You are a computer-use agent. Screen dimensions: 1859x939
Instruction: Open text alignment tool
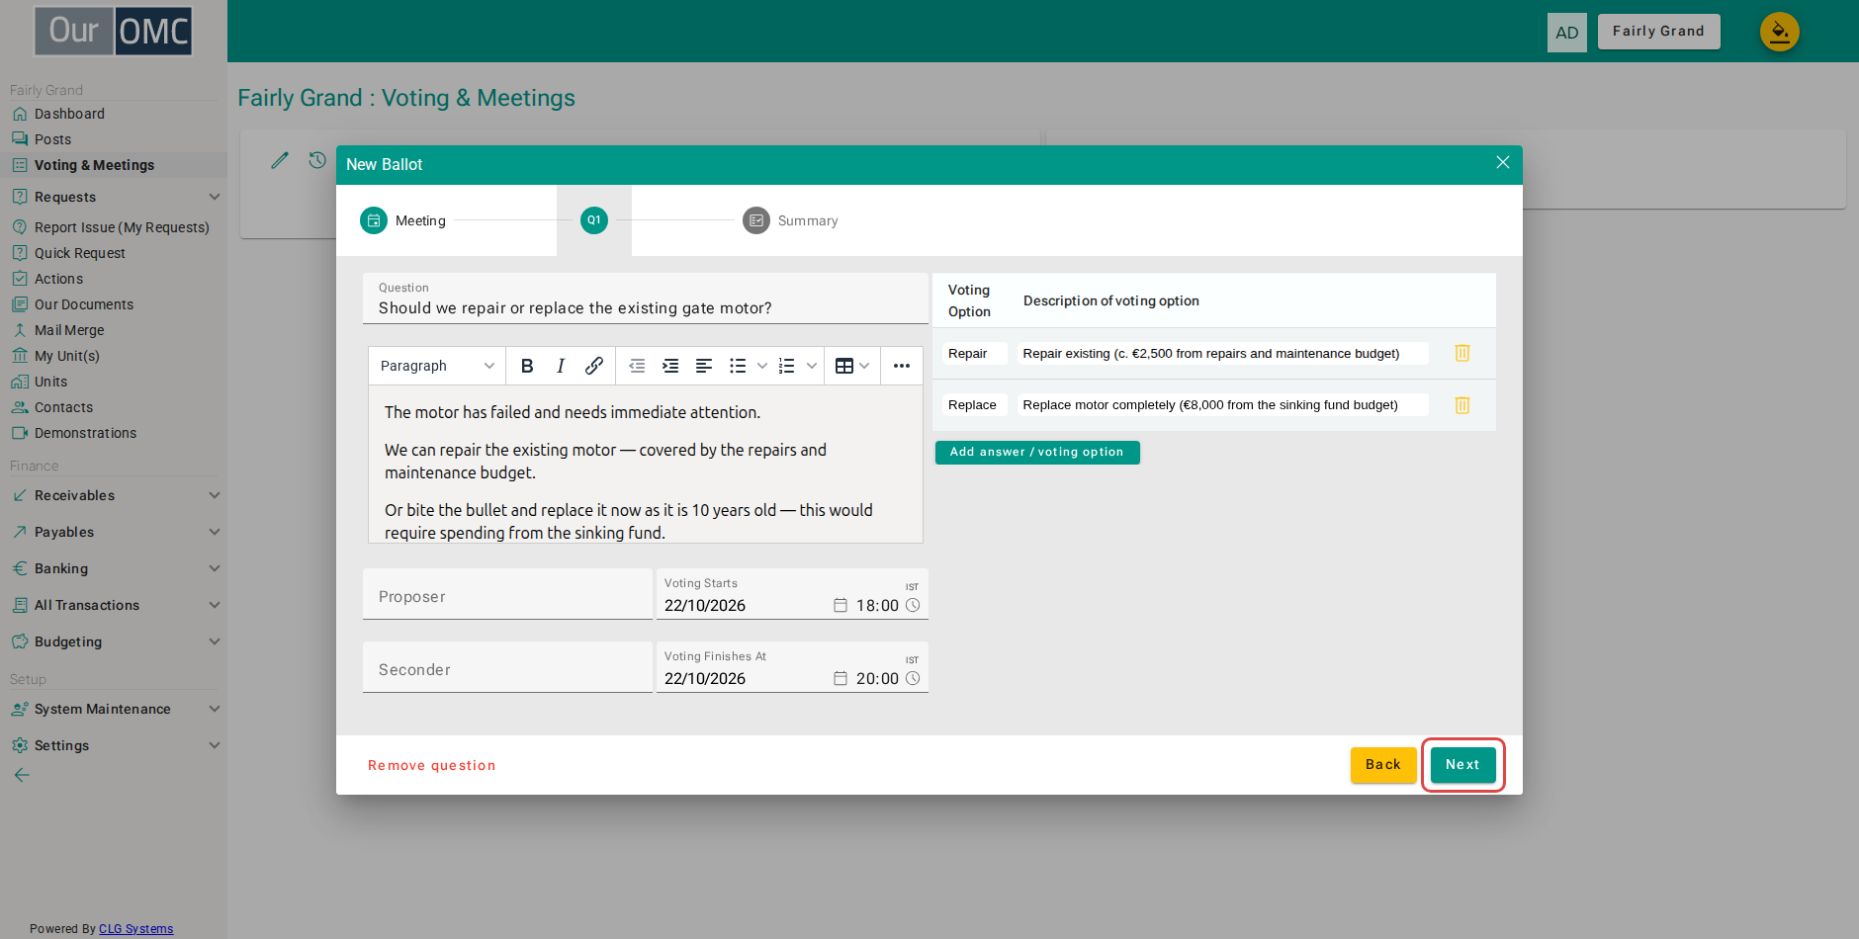704,366
